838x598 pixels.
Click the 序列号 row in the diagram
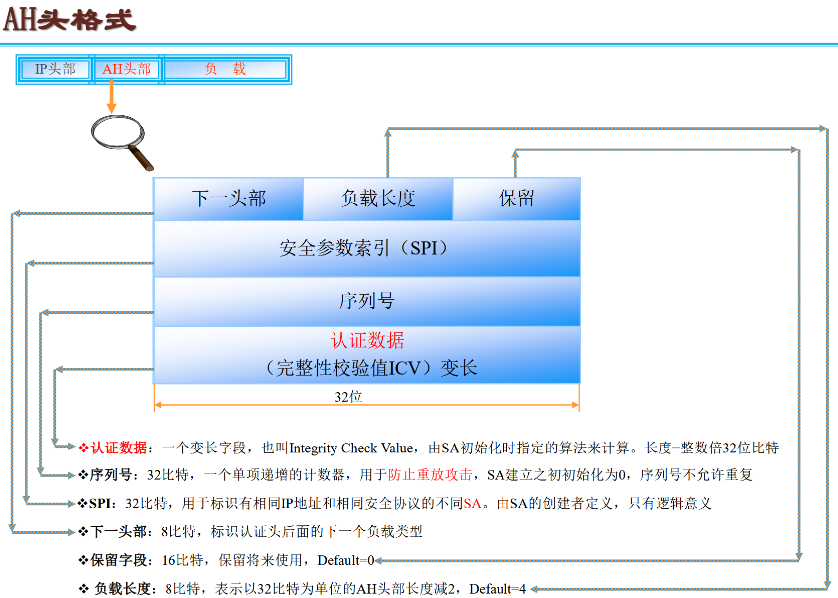366,301
